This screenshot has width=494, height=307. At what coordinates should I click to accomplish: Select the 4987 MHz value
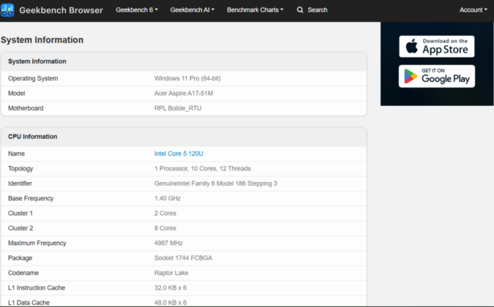(x=168, y=243)
